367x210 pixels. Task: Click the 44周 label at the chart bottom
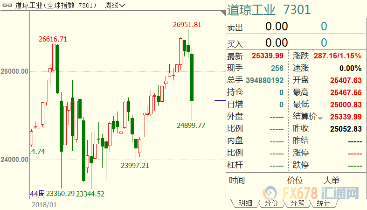tap(37, 193)
